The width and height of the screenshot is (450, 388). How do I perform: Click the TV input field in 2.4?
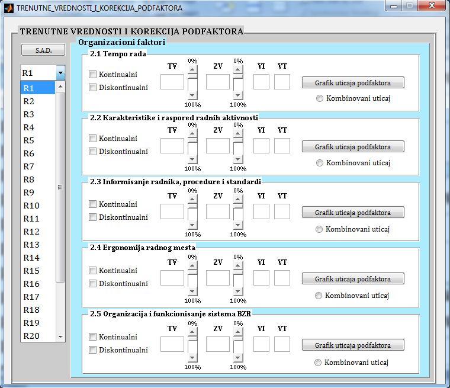click(172, 278)
